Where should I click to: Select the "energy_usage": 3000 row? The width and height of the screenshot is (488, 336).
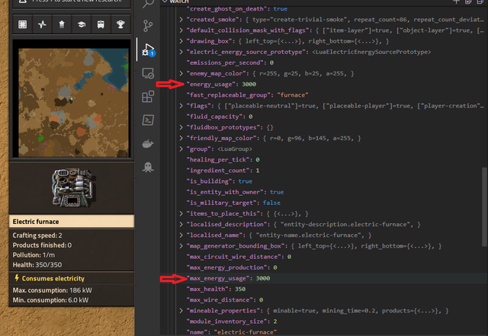coord(323,85)
